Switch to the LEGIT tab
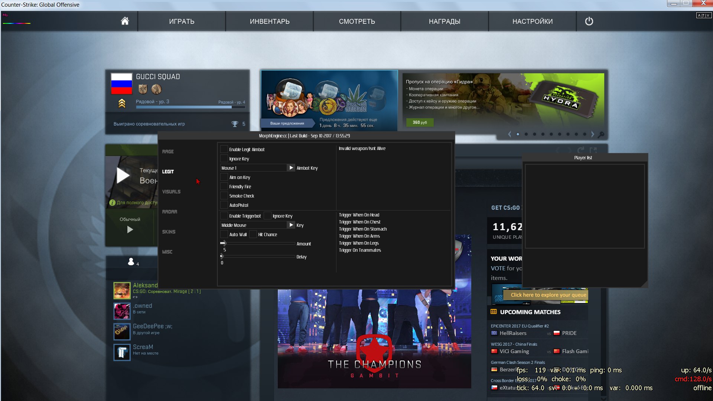Screen dimensions: 713x401 click(x=168, y=172)
